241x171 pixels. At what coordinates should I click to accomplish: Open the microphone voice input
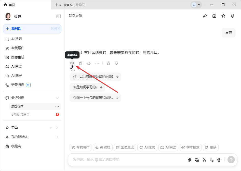pyautogui.click(x=219, y=160)
